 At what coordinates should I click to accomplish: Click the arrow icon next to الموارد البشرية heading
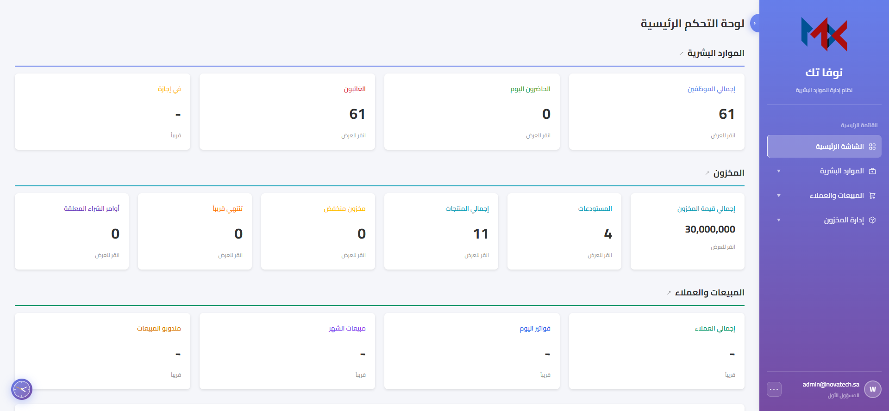click(x=682, y=54)
